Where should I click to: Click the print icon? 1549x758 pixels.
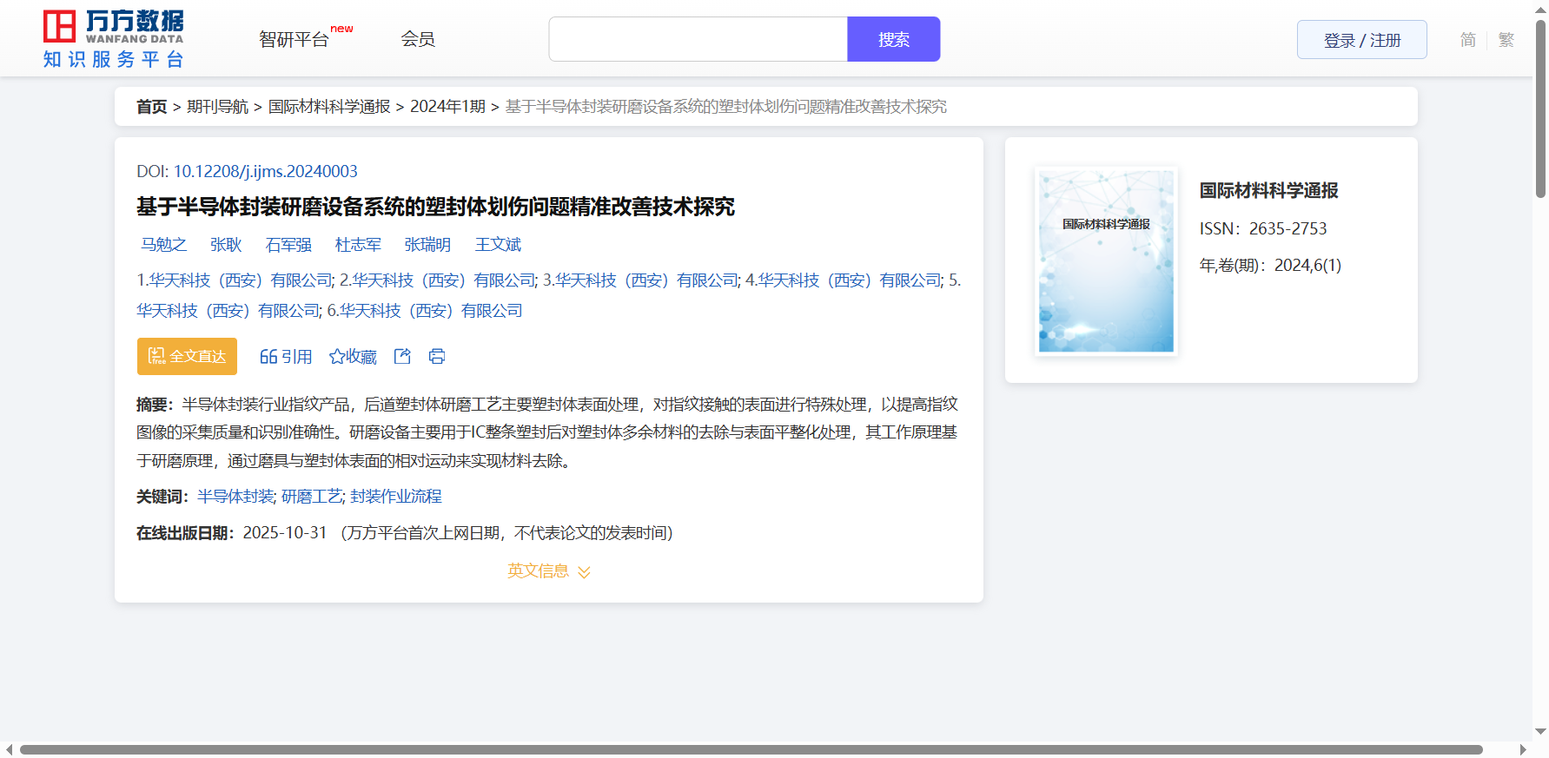(437, 356)
